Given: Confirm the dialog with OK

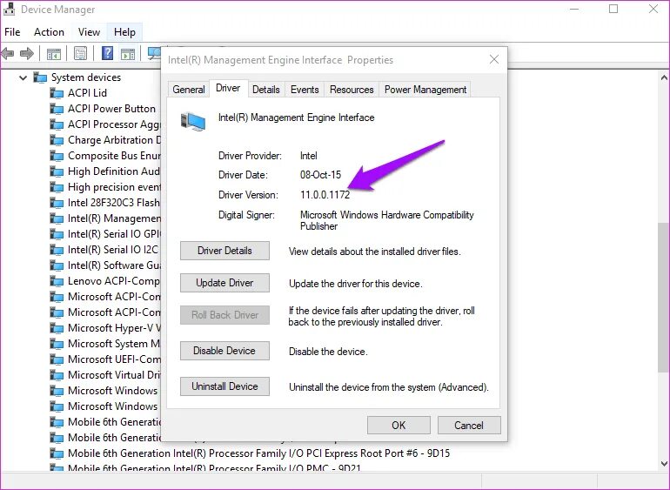Looking at the screenshot, I should pyautogui.click(x=399, y=425).
